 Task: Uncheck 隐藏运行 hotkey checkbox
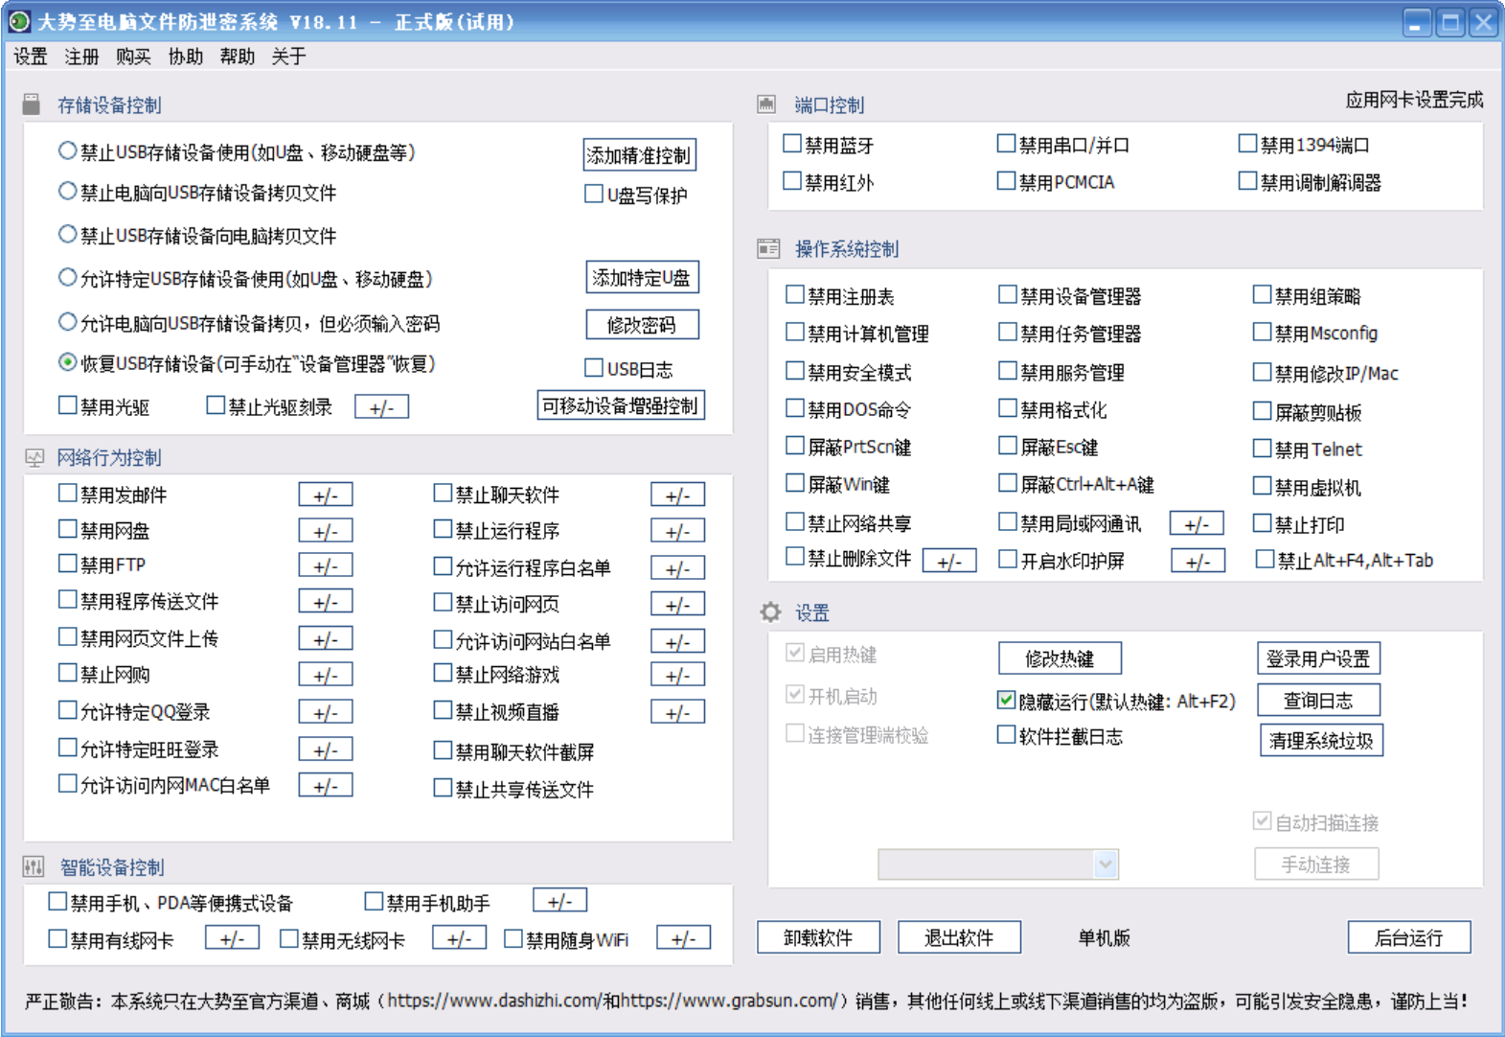1006,701
